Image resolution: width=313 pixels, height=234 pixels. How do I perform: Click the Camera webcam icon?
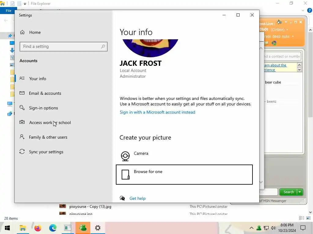(125, 156)
